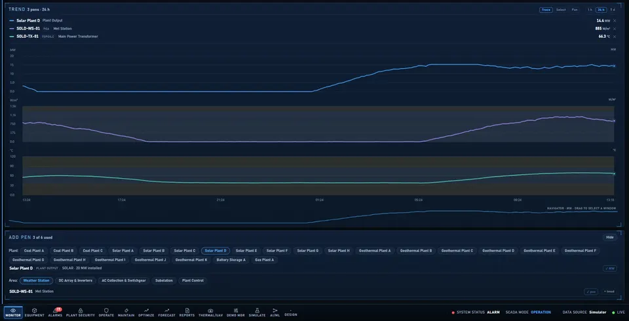Screen dimensions: 629x321
Task: Open the Forecast chart icon
Action: tap(167, 312)
